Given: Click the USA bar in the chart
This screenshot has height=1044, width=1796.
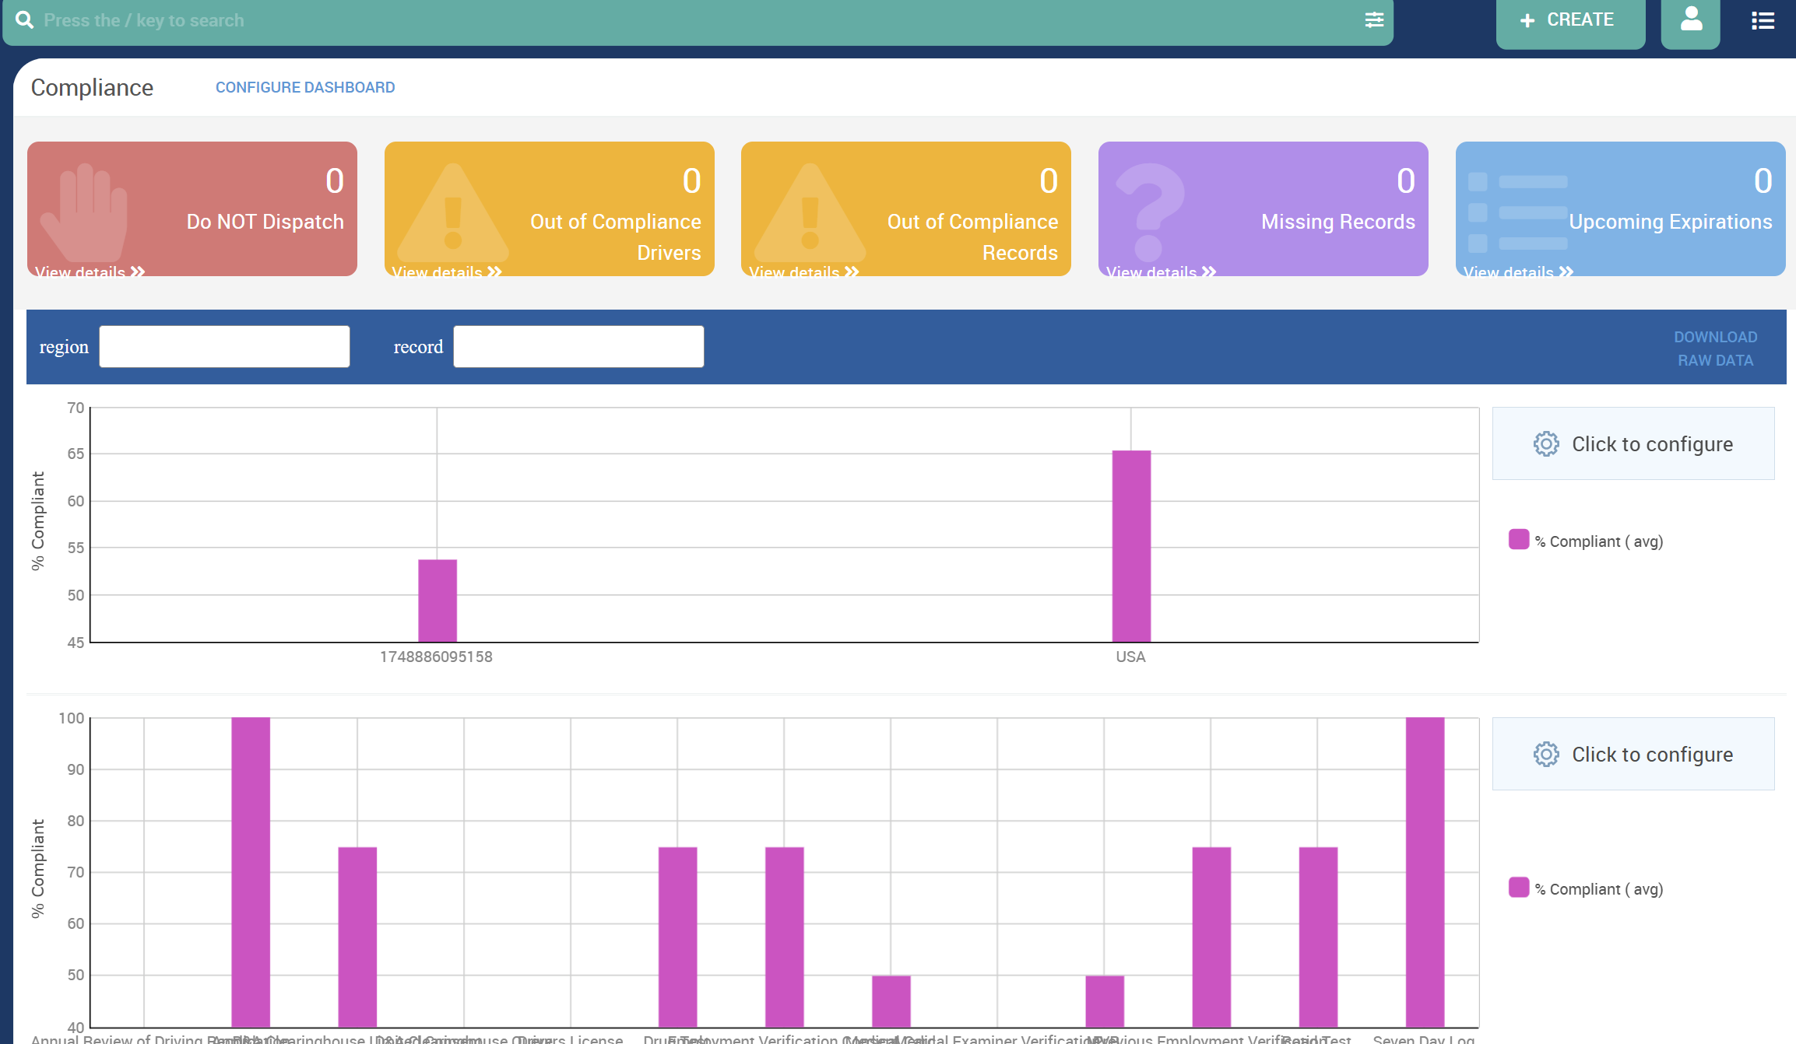Looking at the screenshot, I should 1130,546.
